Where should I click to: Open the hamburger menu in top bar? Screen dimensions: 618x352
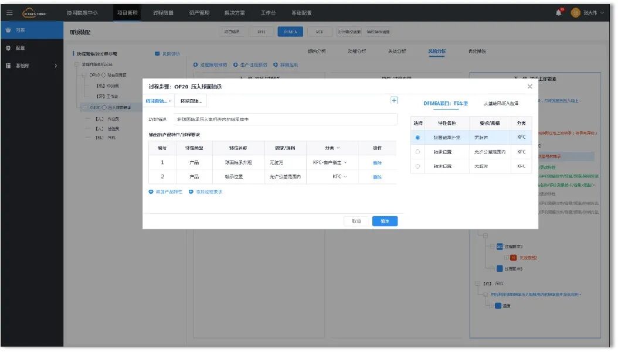point(9,13)
